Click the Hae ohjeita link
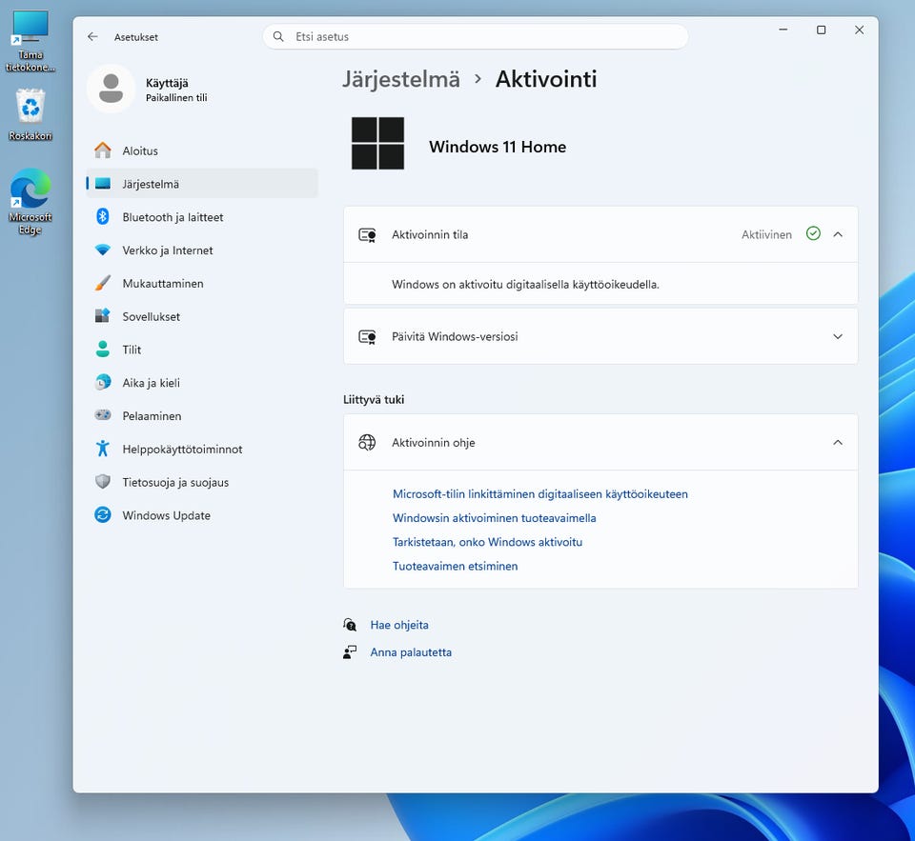The width and height of the screenshot is (915, 841). [399, 625]
